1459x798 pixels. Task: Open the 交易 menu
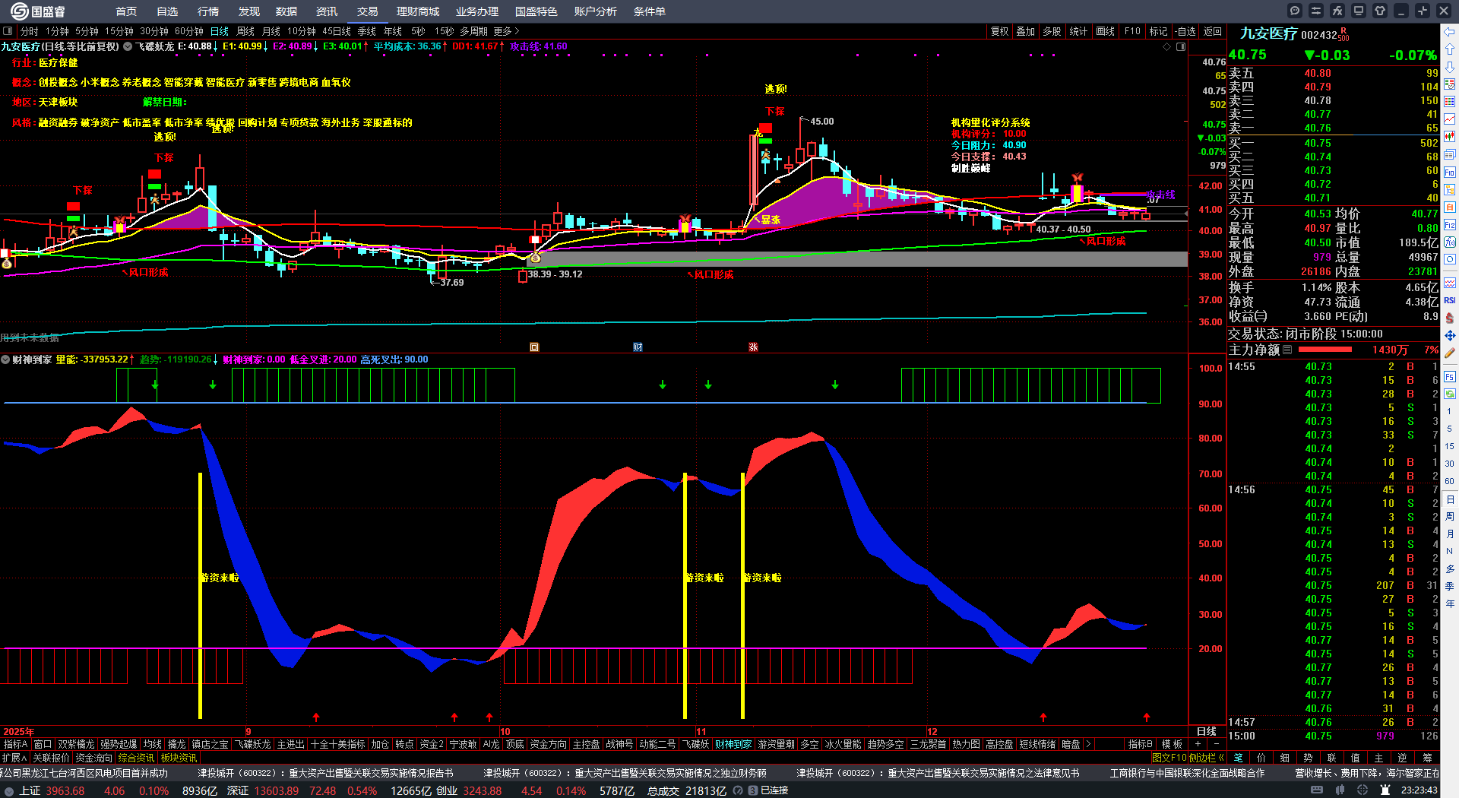368,11
